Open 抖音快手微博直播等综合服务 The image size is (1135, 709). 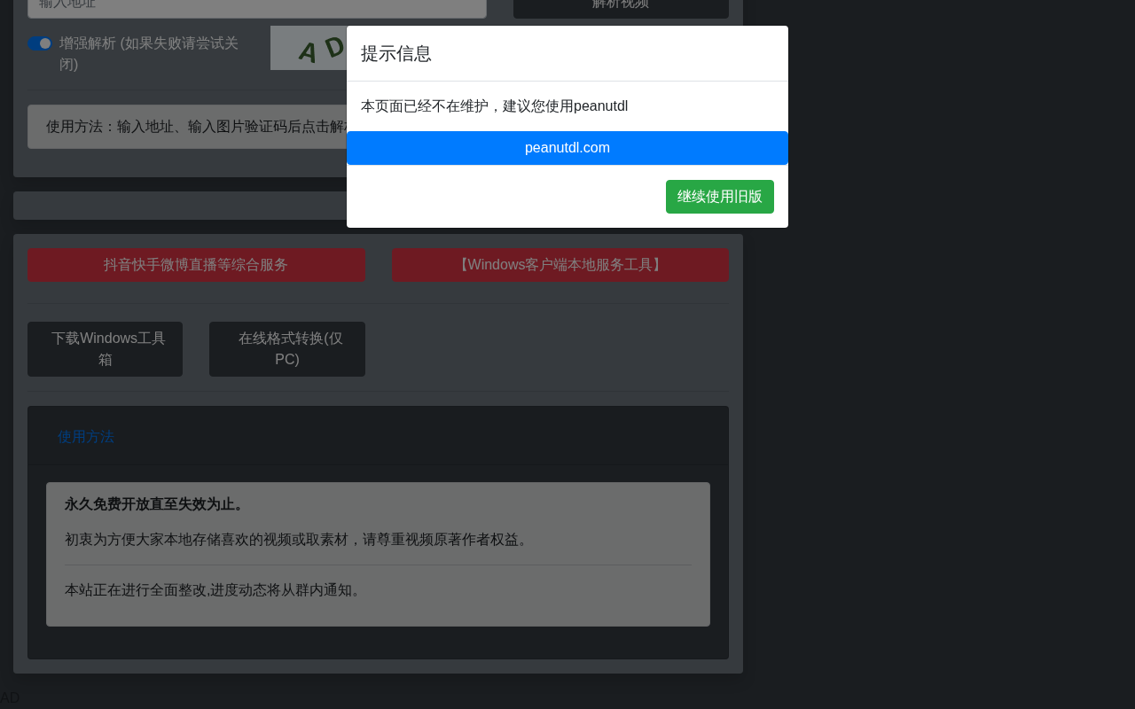(196, 265)
